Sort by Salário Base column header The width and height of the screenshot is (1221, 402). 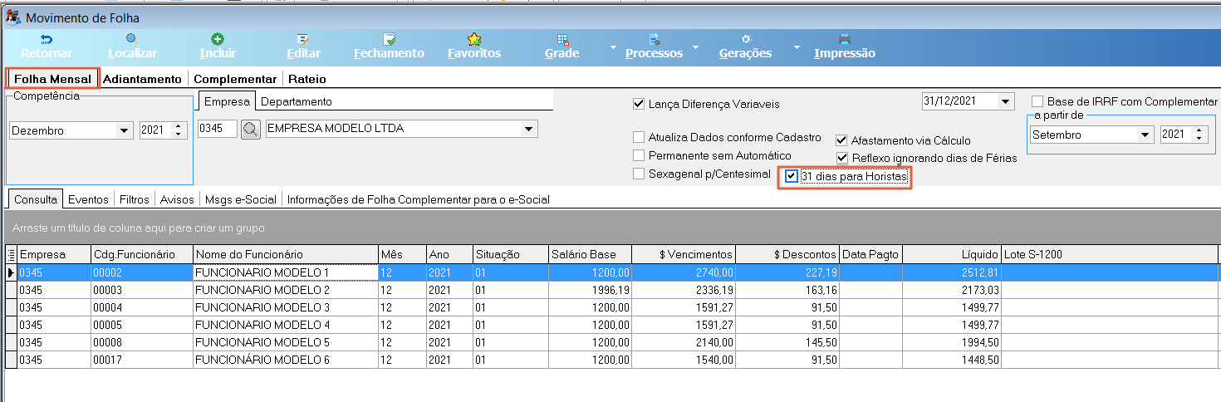click(x=591, y=254)
